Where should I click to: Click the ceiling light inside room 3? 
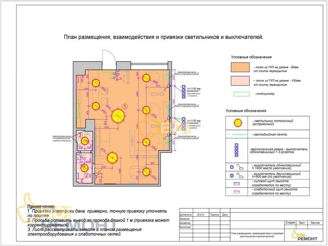coord(85,141)
